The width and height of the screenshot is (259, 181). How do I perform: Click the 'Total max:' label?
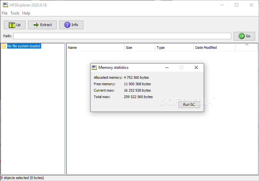point(102,97)
